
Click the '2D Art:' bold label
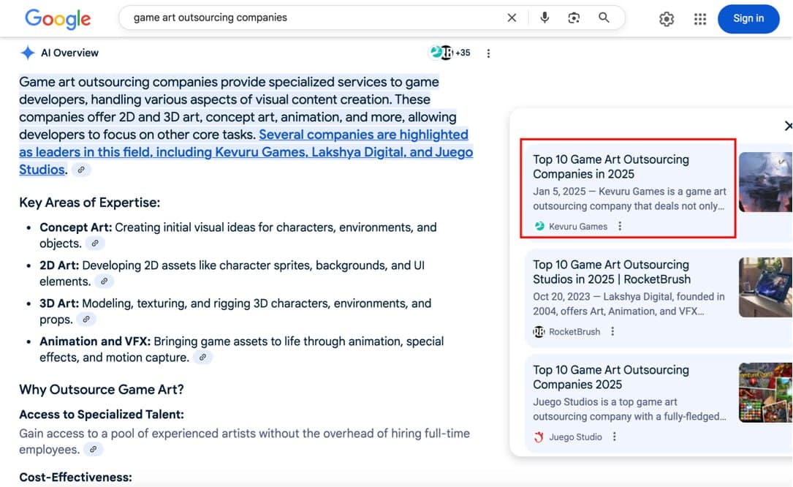(x=59, y=265)
